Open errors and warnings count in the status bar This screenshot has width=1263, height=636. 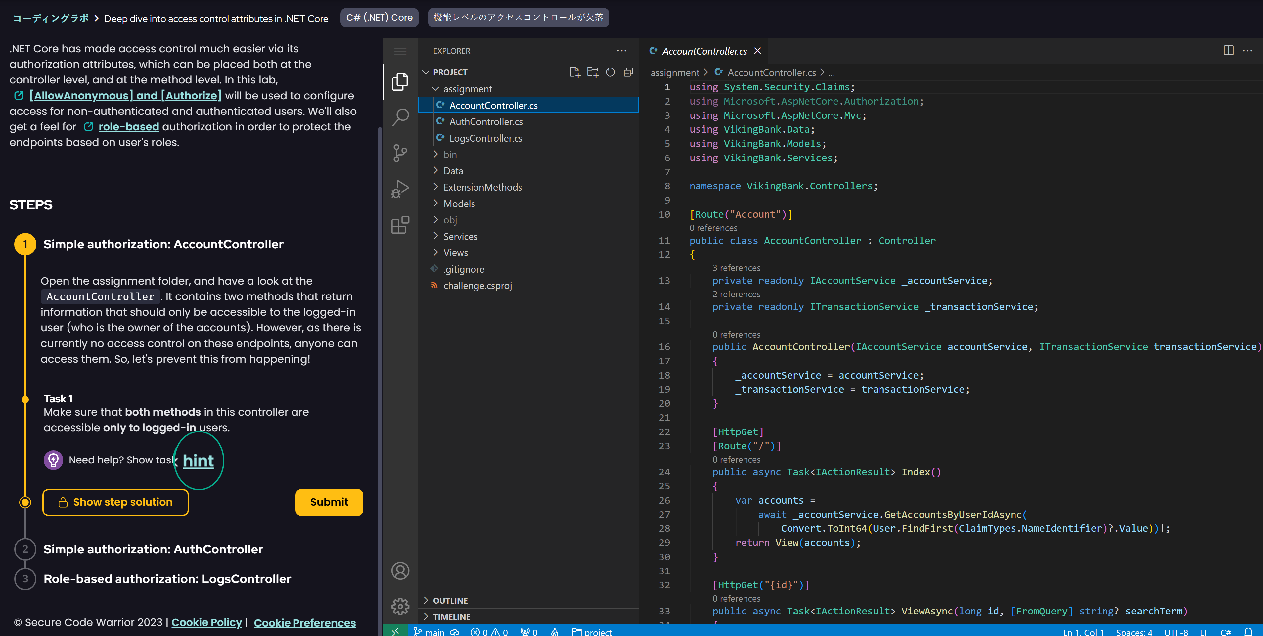click(489, 632)
